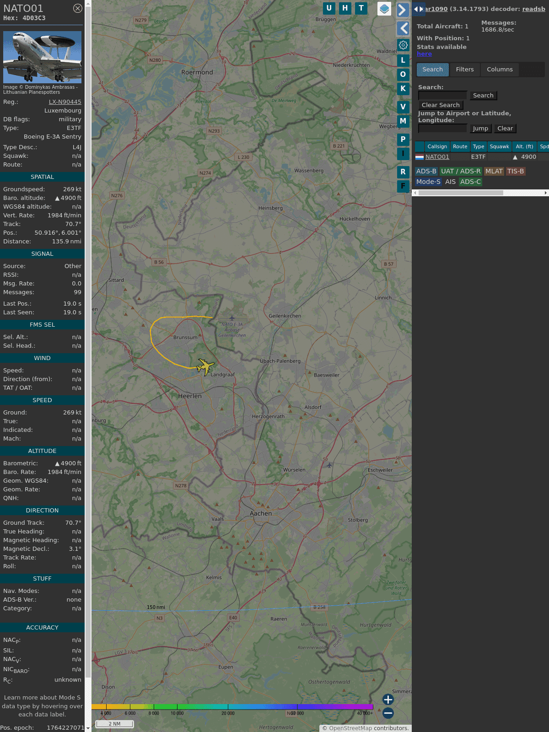Click the E3TF type cell in the table
This screenshot has height=732, width=549.
[479, 157]
